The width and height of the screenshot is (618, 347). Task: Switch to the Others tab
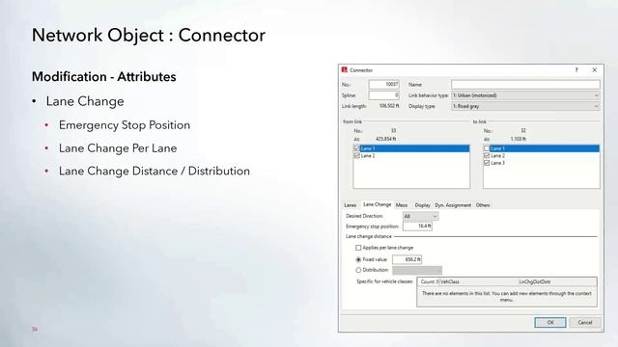coord(483,205)
